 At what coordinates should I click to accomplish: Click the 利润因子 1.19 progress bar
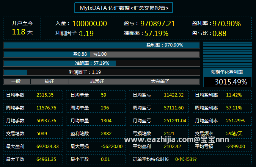[102, 72]
